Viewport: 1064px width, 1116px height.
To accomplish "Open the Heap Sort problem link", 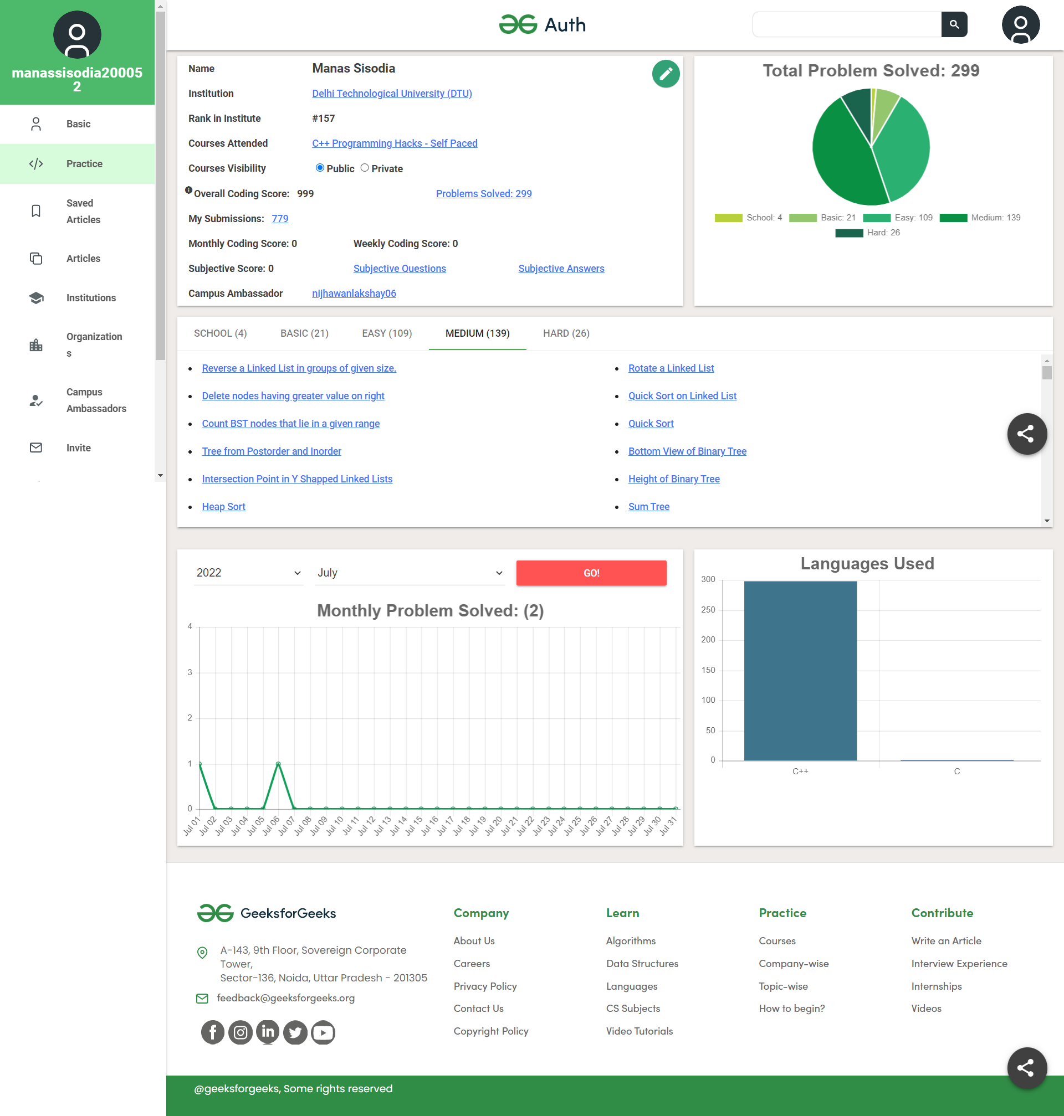I will [x=223, y=507].
